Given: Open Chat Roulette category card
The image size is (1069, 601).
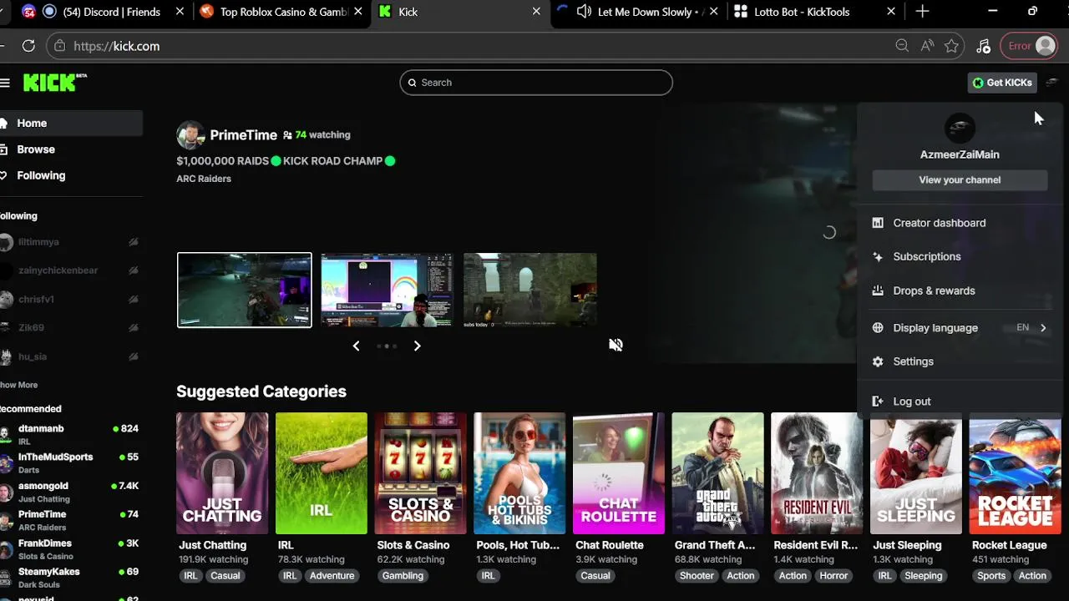Looking at the screenshot, I should point(619,473).
